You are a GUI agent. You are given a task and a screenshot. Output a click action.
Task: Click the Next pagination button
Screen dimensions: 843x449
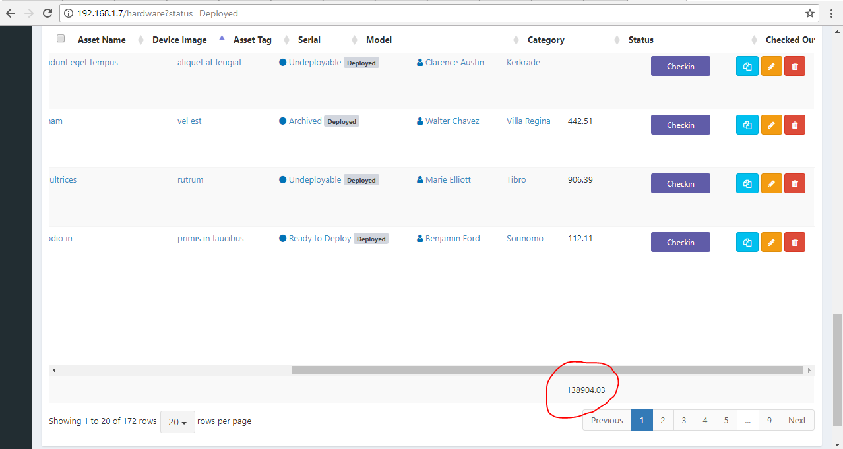797,420
